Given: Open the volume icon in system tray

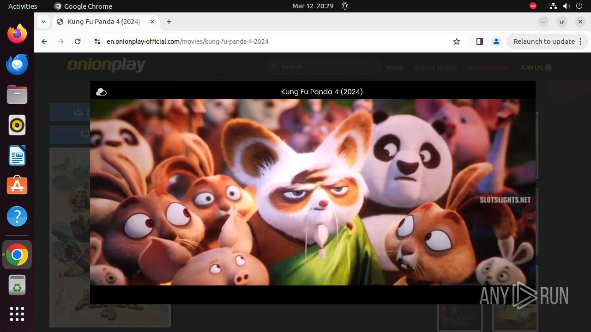Looking at the screenshot, I should [x=567, y=6].
